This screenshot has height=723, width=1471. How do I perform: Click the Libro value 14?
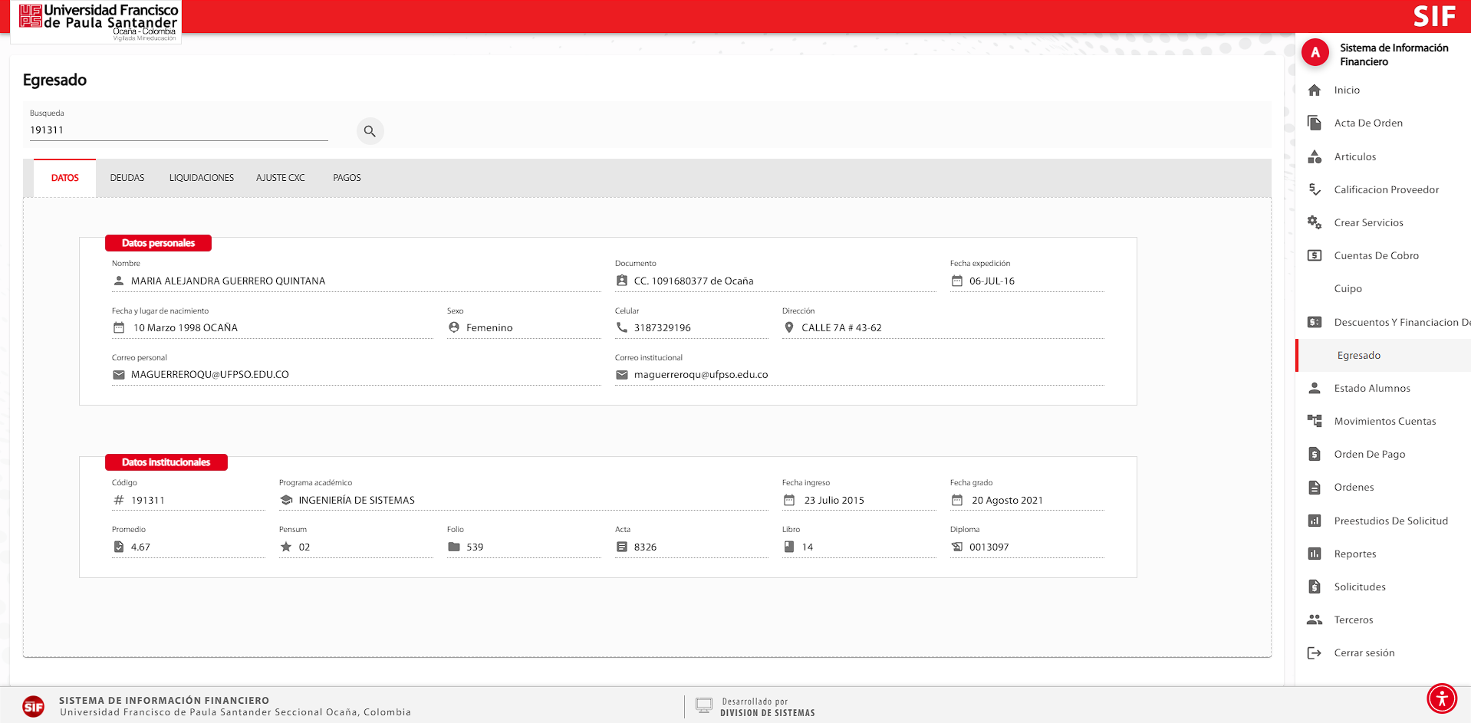click(808, 547)
